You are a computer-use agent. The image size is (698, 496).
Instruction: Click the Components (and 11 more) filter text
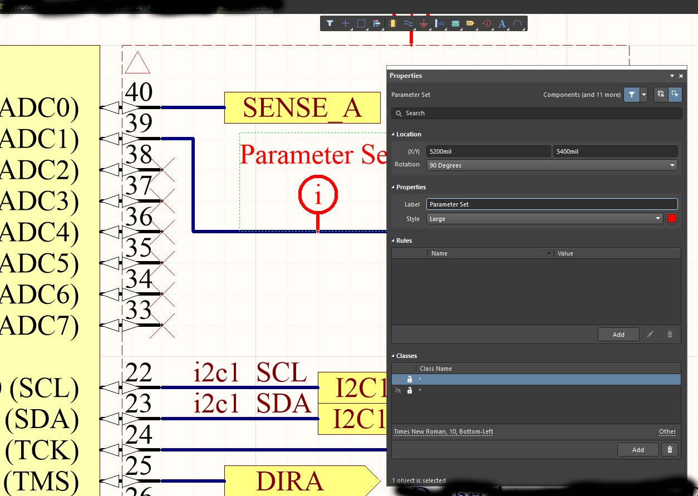pyautogui.click(x=582, y=95)
